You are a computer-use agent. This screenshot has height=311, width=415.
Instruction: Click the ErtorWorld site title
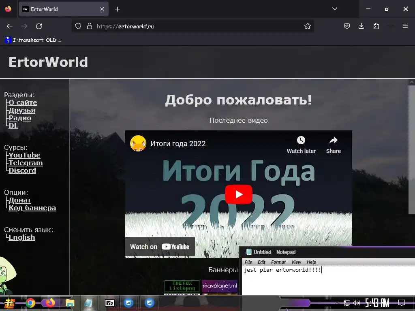click(x=48, y=62)
